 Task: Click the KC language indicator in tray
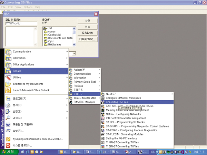153,152
